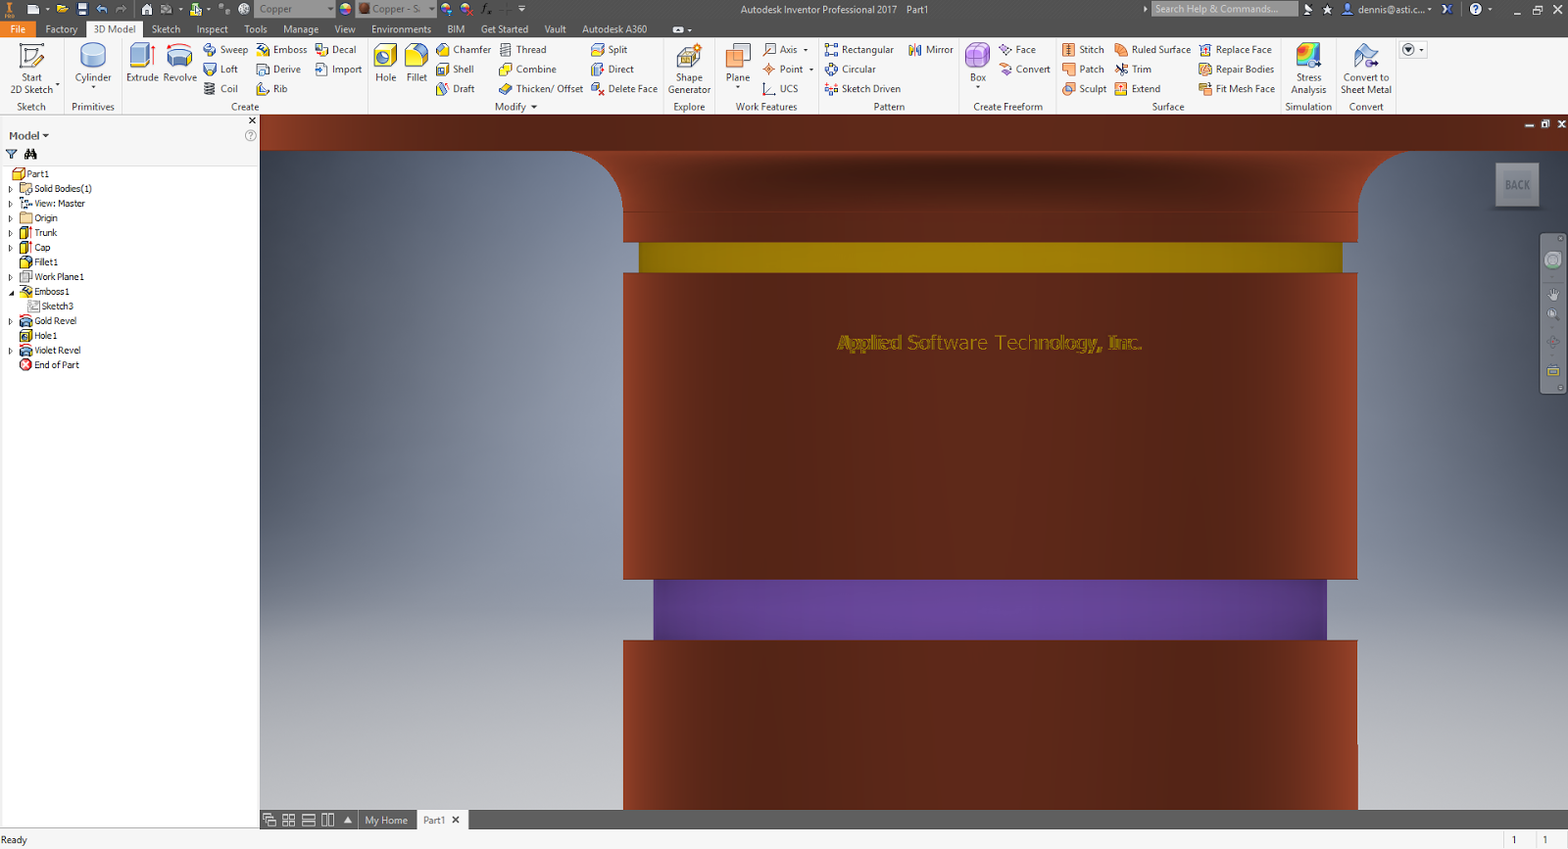Switch to the Sketch ribbon tab
Image resolution: width=1568 pixels, height=849 pixels.
[x=166, y=29]
